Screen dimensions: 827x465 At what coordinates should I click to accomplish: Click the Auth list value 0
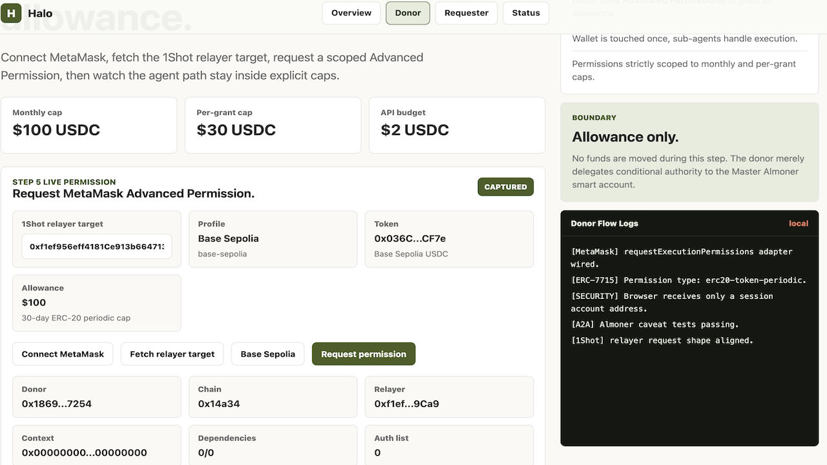coord(377,453)
